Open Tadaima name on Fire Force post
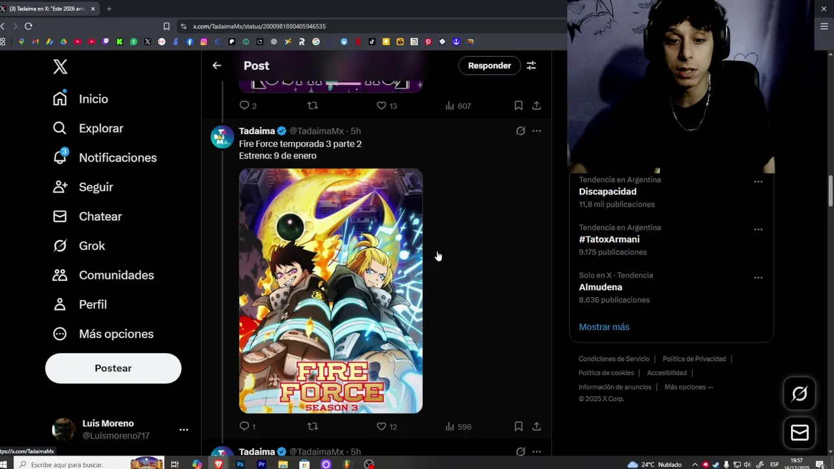The image size is (834, 469). tap(257, 131)
